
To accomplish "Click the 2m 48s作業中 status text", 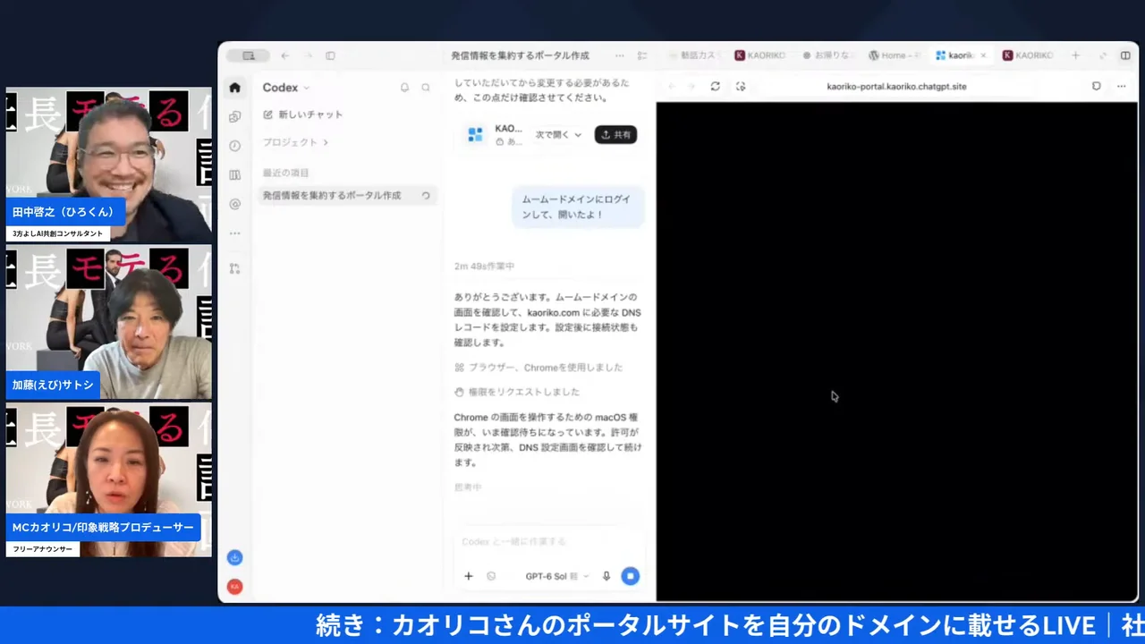I will (x=484, y=267).
